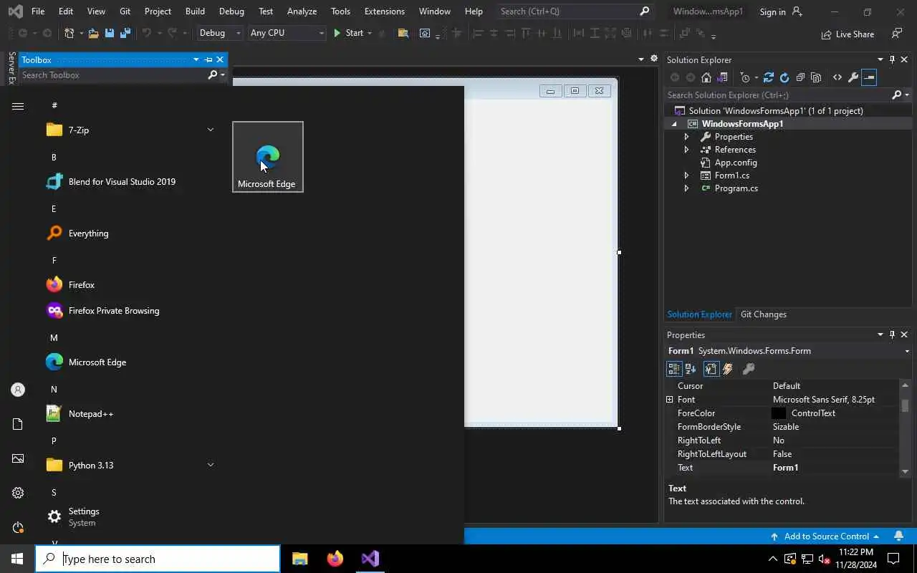Click the notifications bell in status bar
Screen dimensions: 917x573
(898, 536)
